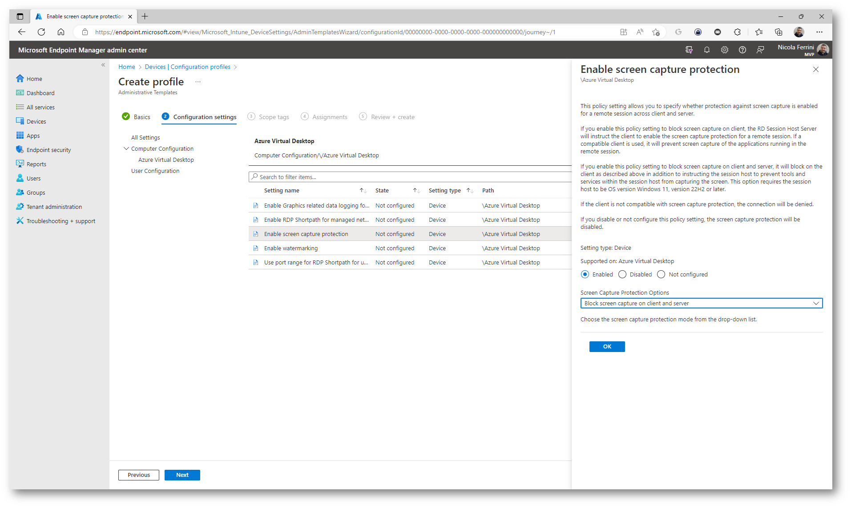The width and height of the screenshot is (851, 508).
Task: Collapse the Computer Configuration tree node
Action: click(x=126, y=148)
